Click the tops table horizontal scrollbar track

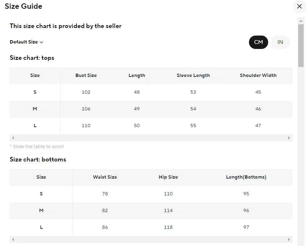click(x=151, y=138)
